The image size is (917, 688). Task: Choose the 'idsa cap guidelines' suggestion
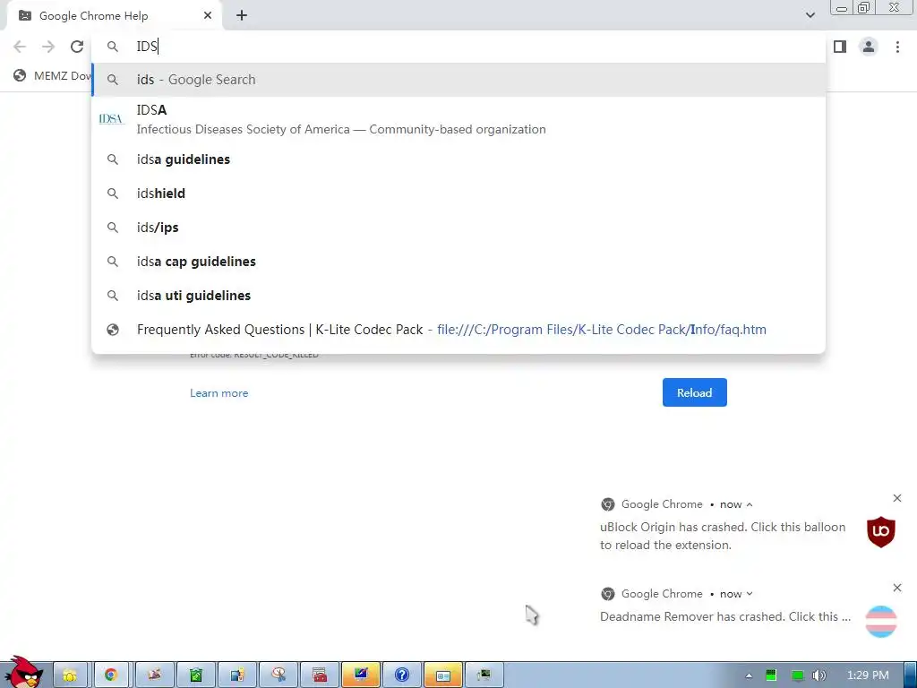pos(458,261)
